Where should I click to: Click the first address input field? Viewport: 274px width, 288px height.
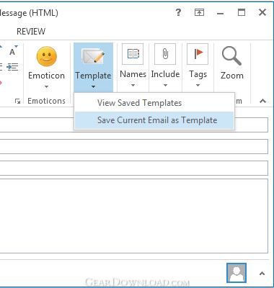pyautogui.click(x=133, y=125)
